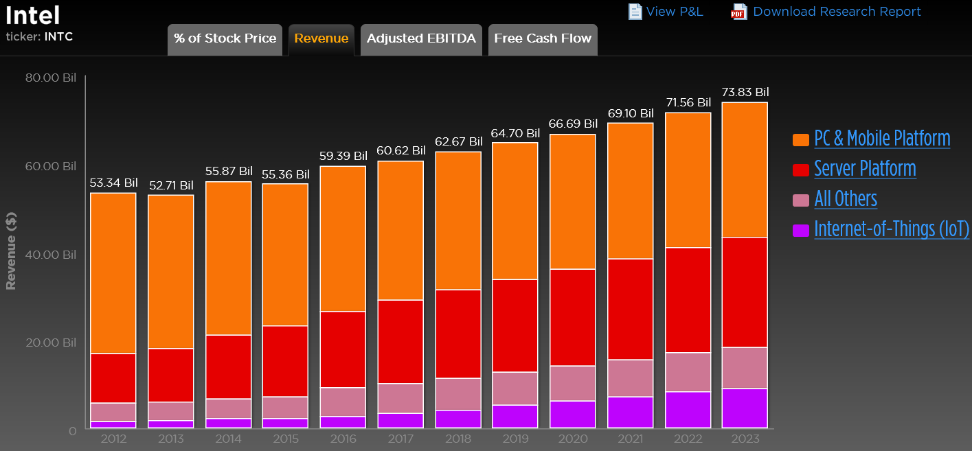Screen dimensions: 972x451
Task: Open the Internet-of-Things (IoT) legend link
Action: coord(892,229)
